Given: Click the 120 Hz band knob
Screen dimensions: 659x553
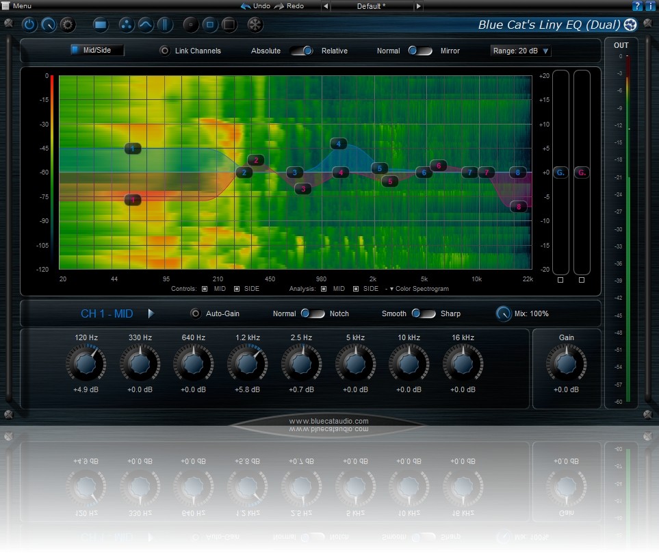Looking at the screenshot, I should pyautogui.click(x=86, y=363).
